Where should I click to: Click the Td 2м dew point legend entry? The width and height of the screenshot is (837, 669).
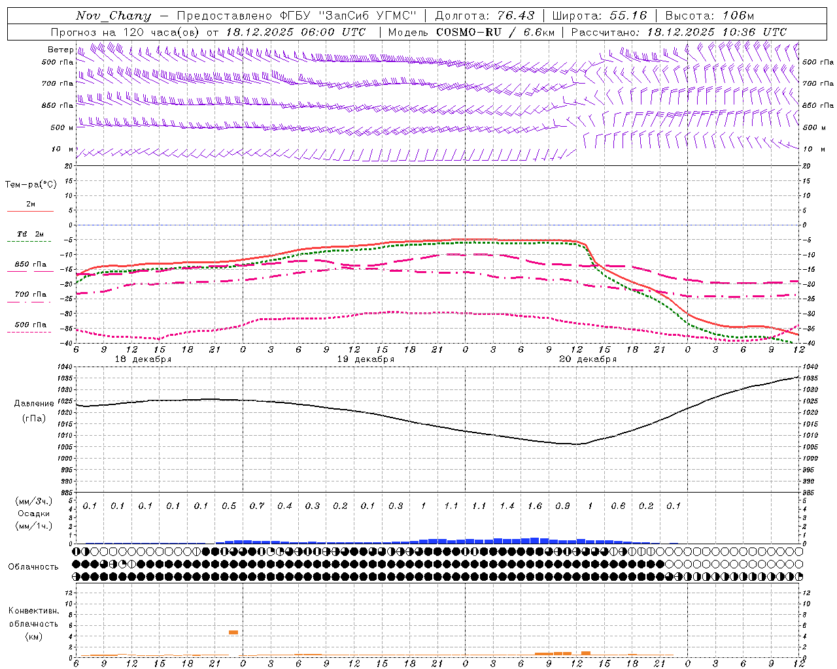31,234
